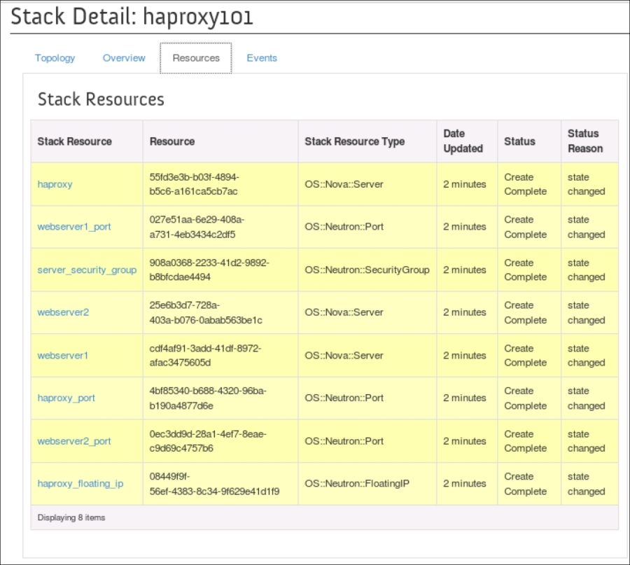630x565 pixels.
Task: Switch to the Topology tab
Action: (55, 58)
